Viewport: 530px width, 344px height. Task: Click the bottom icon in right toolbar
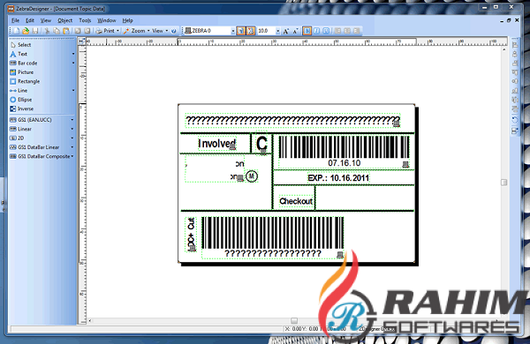(x=515, y=131)
